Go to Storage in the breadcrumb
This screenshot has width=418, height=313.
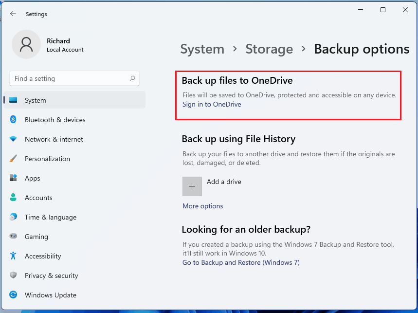point(269,49)
